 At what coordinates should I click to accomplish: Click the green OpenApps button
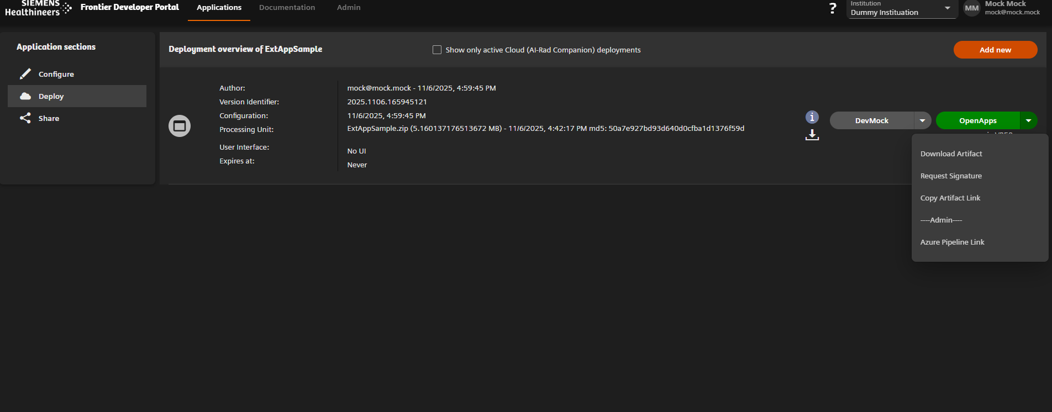(977, 120)
